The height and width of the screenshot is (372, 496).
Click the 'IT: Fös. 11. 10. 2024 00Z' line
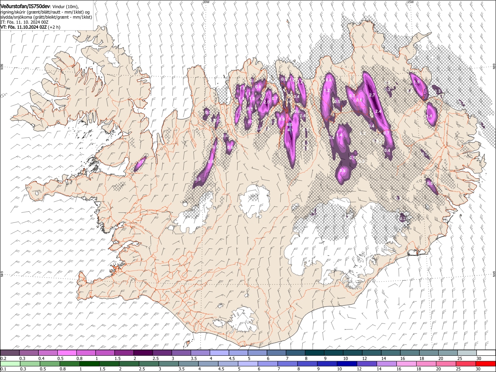[24, 22]
